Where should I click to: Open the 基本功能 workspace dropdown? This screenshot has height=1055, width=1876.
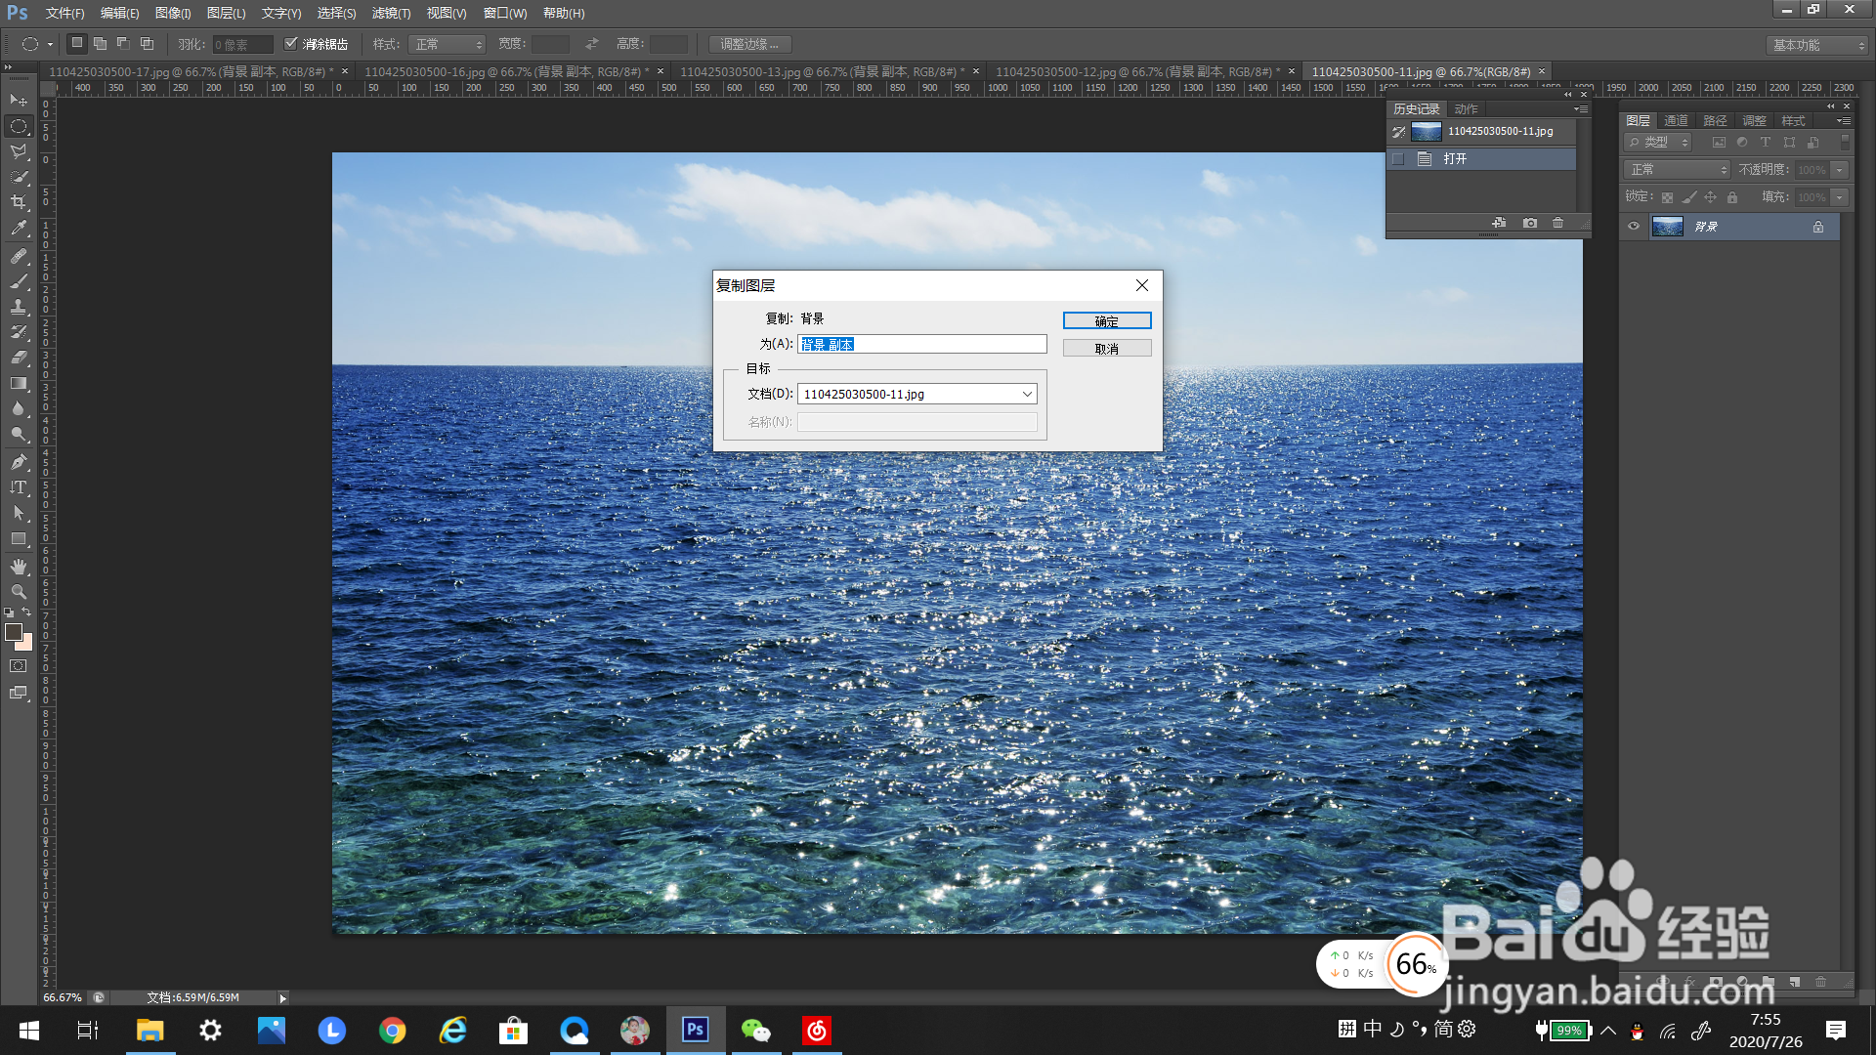(x=1817, y=45)
